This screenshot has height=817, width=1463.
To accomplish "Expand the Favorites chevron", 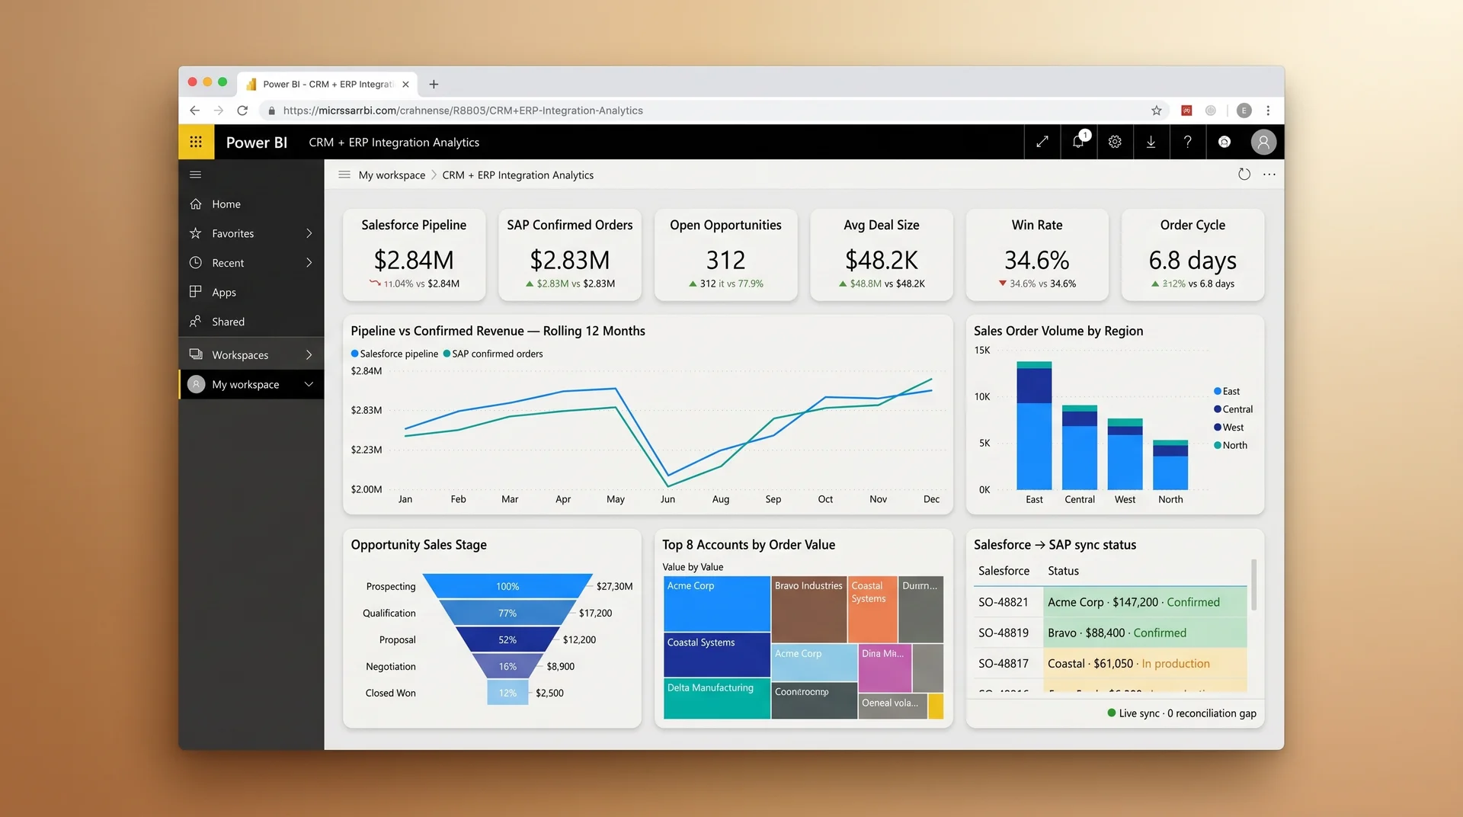I will pos(309,233).
